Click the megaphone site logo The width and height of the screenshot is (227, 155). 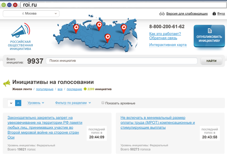point(21,30)
